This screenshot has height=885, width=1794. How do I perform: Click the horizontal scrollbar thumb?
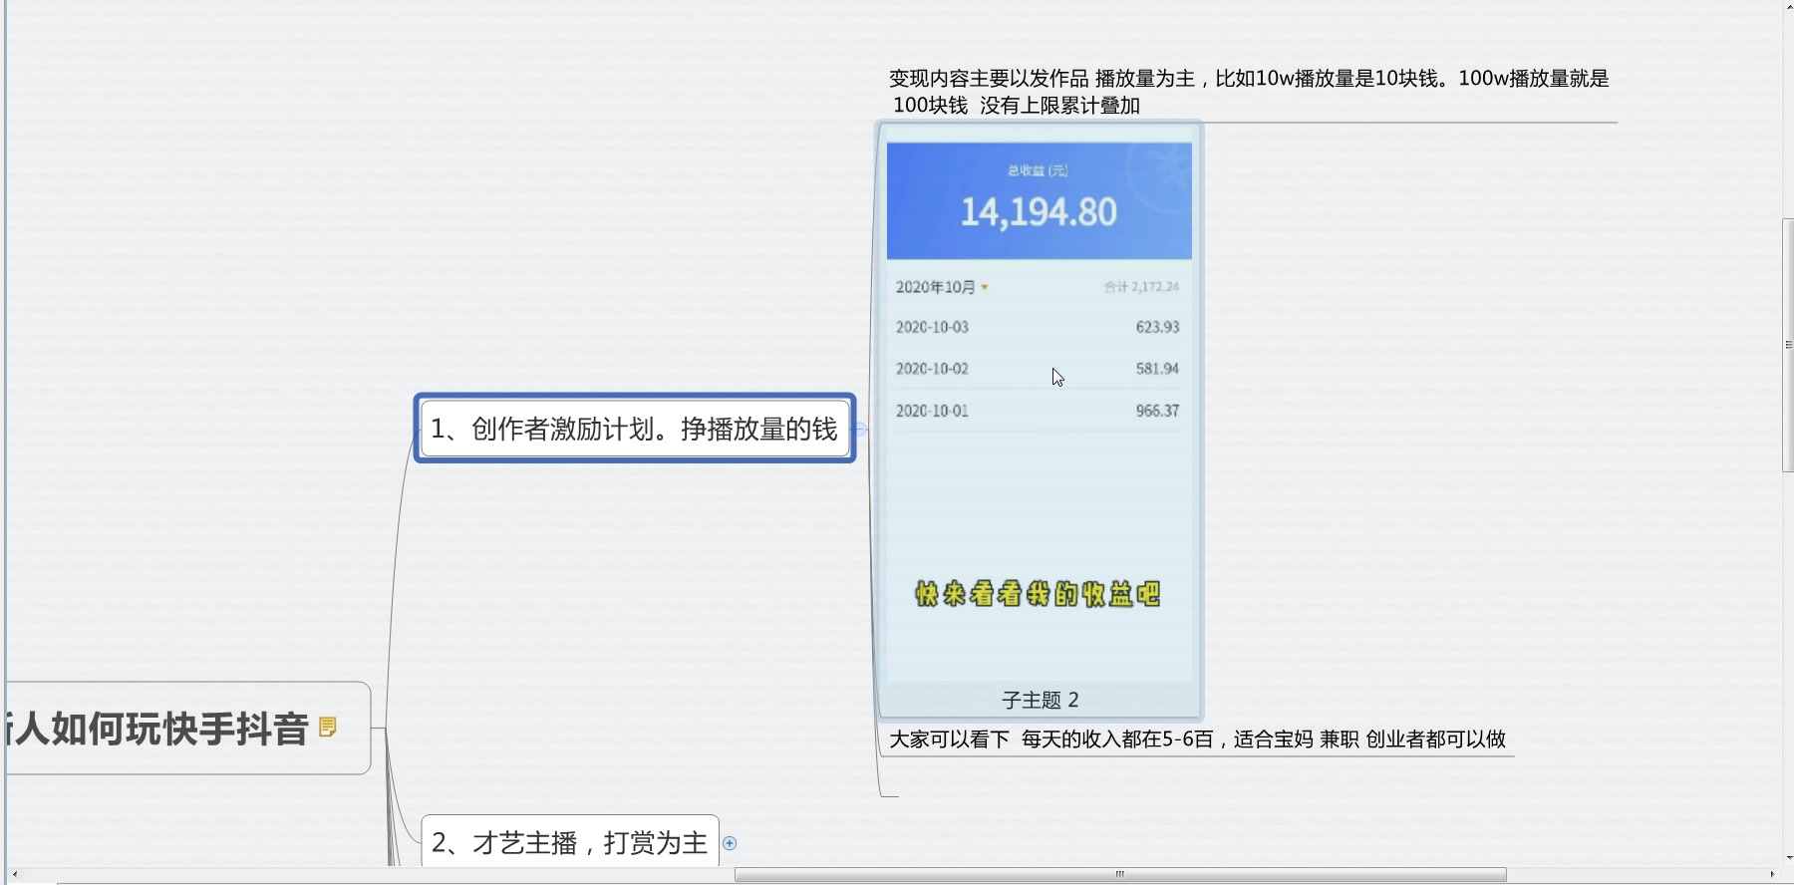1120,875
